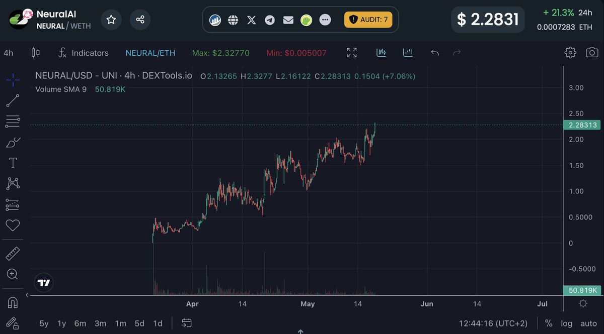This screenshot has width=604, height=334.
Task: Open the candlestick chart style selector
Action: [x=35, y=53]
